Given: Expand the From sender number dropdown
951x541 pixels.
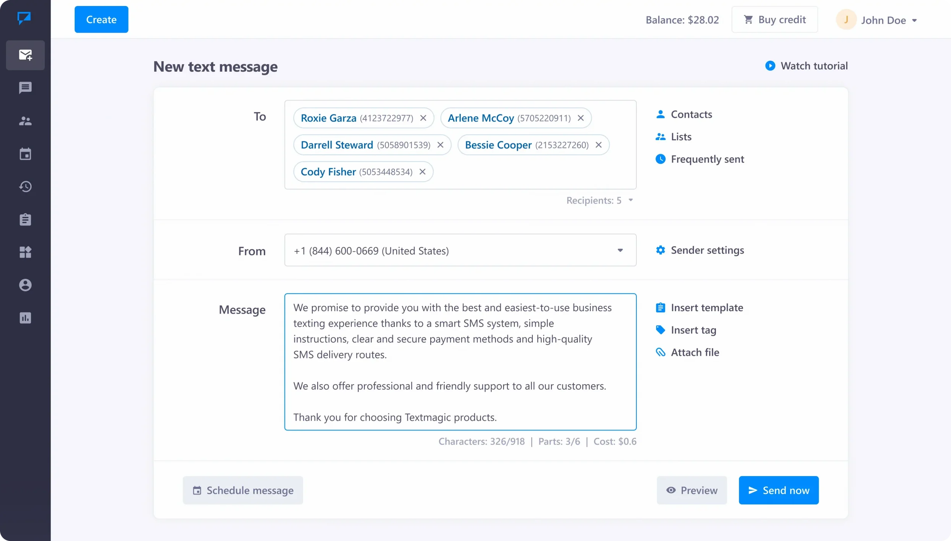Looking at the screenshot, I should pos(620,250).
